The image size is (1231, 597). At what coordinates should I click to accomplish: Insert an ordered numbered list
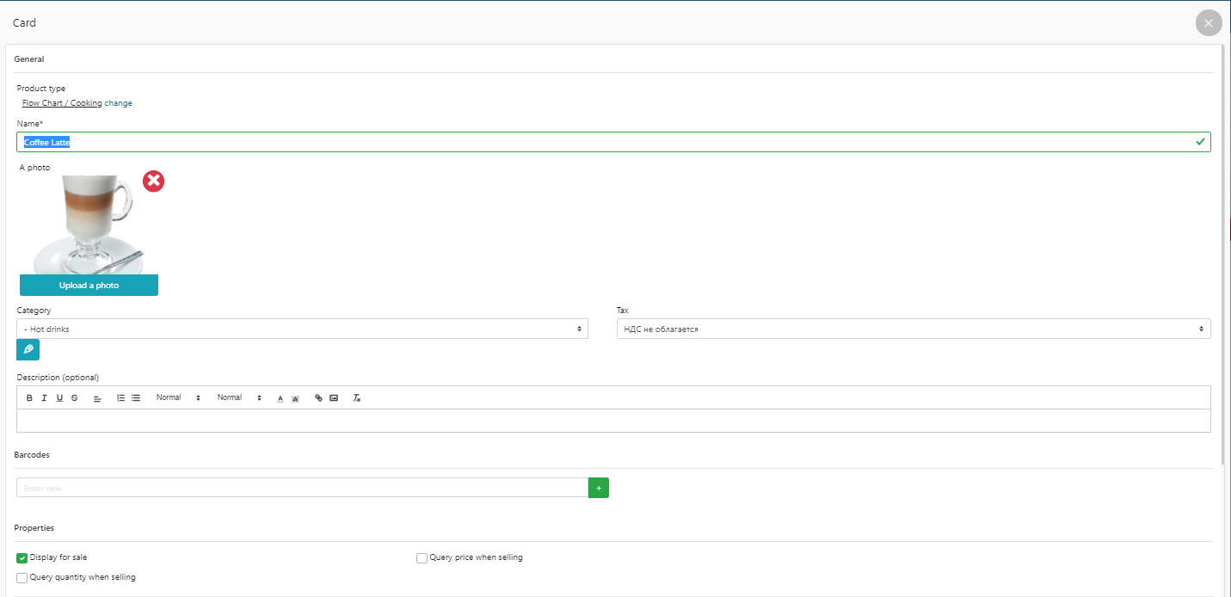120,398
